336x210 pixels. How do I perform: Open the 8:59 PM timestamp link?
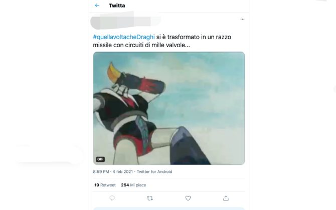pos(101,172)
